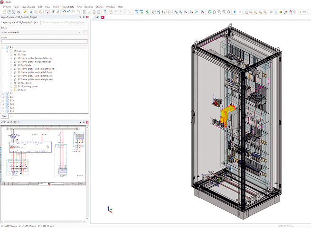Open the Insert menu
Image resolution: width=311 pixels, height=228 pixels.
pos(56,7)
